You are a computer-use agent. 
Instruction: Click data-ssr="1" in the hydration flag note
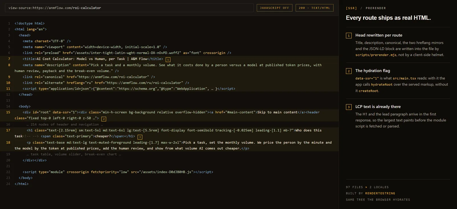pos(367,78)
